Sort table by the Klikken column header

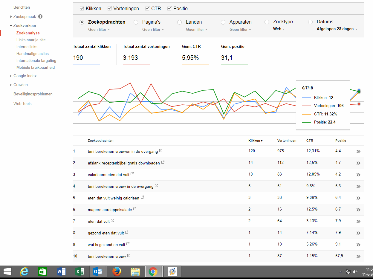[x=256, y=141]
